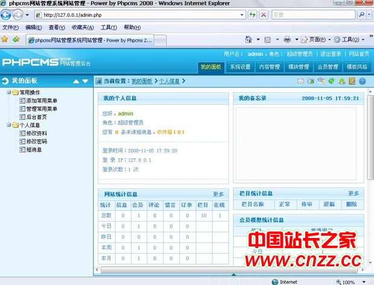Click the magnifier search button
374x285 pixels.
pyautogui.click(x=361, y=15)
